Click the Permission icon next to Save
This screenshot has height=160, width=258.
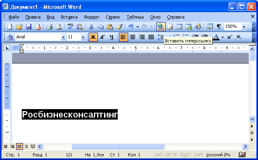tap(38, 27)
